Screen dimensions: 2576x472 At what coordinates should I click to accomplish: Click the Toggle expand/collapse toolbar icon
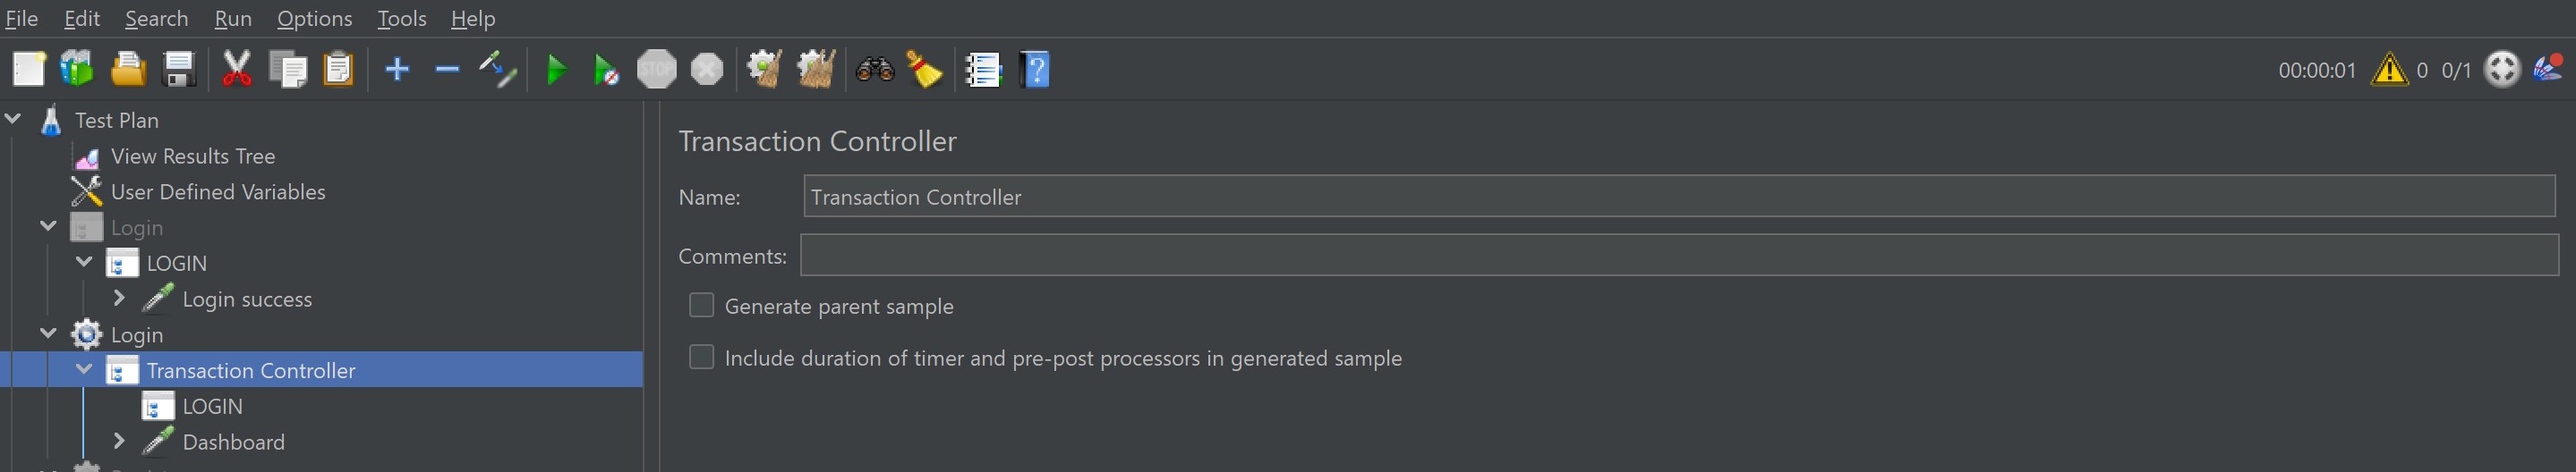(497, 70)
